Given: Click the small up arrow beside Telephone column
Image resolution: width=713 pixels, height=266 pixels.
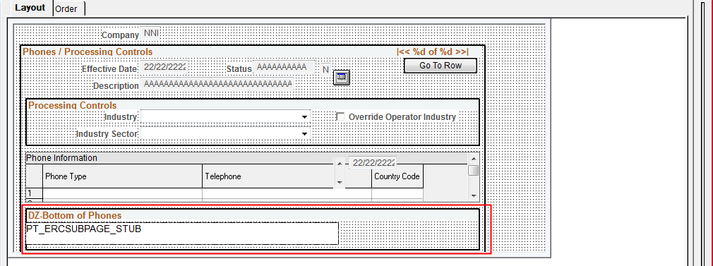Looking at the screenshot, I should [x=340, y=163].
